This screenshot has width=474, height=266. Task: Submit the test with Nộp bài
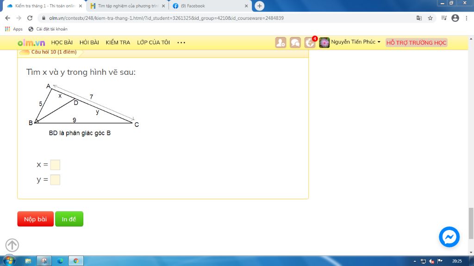click(35, 219)
